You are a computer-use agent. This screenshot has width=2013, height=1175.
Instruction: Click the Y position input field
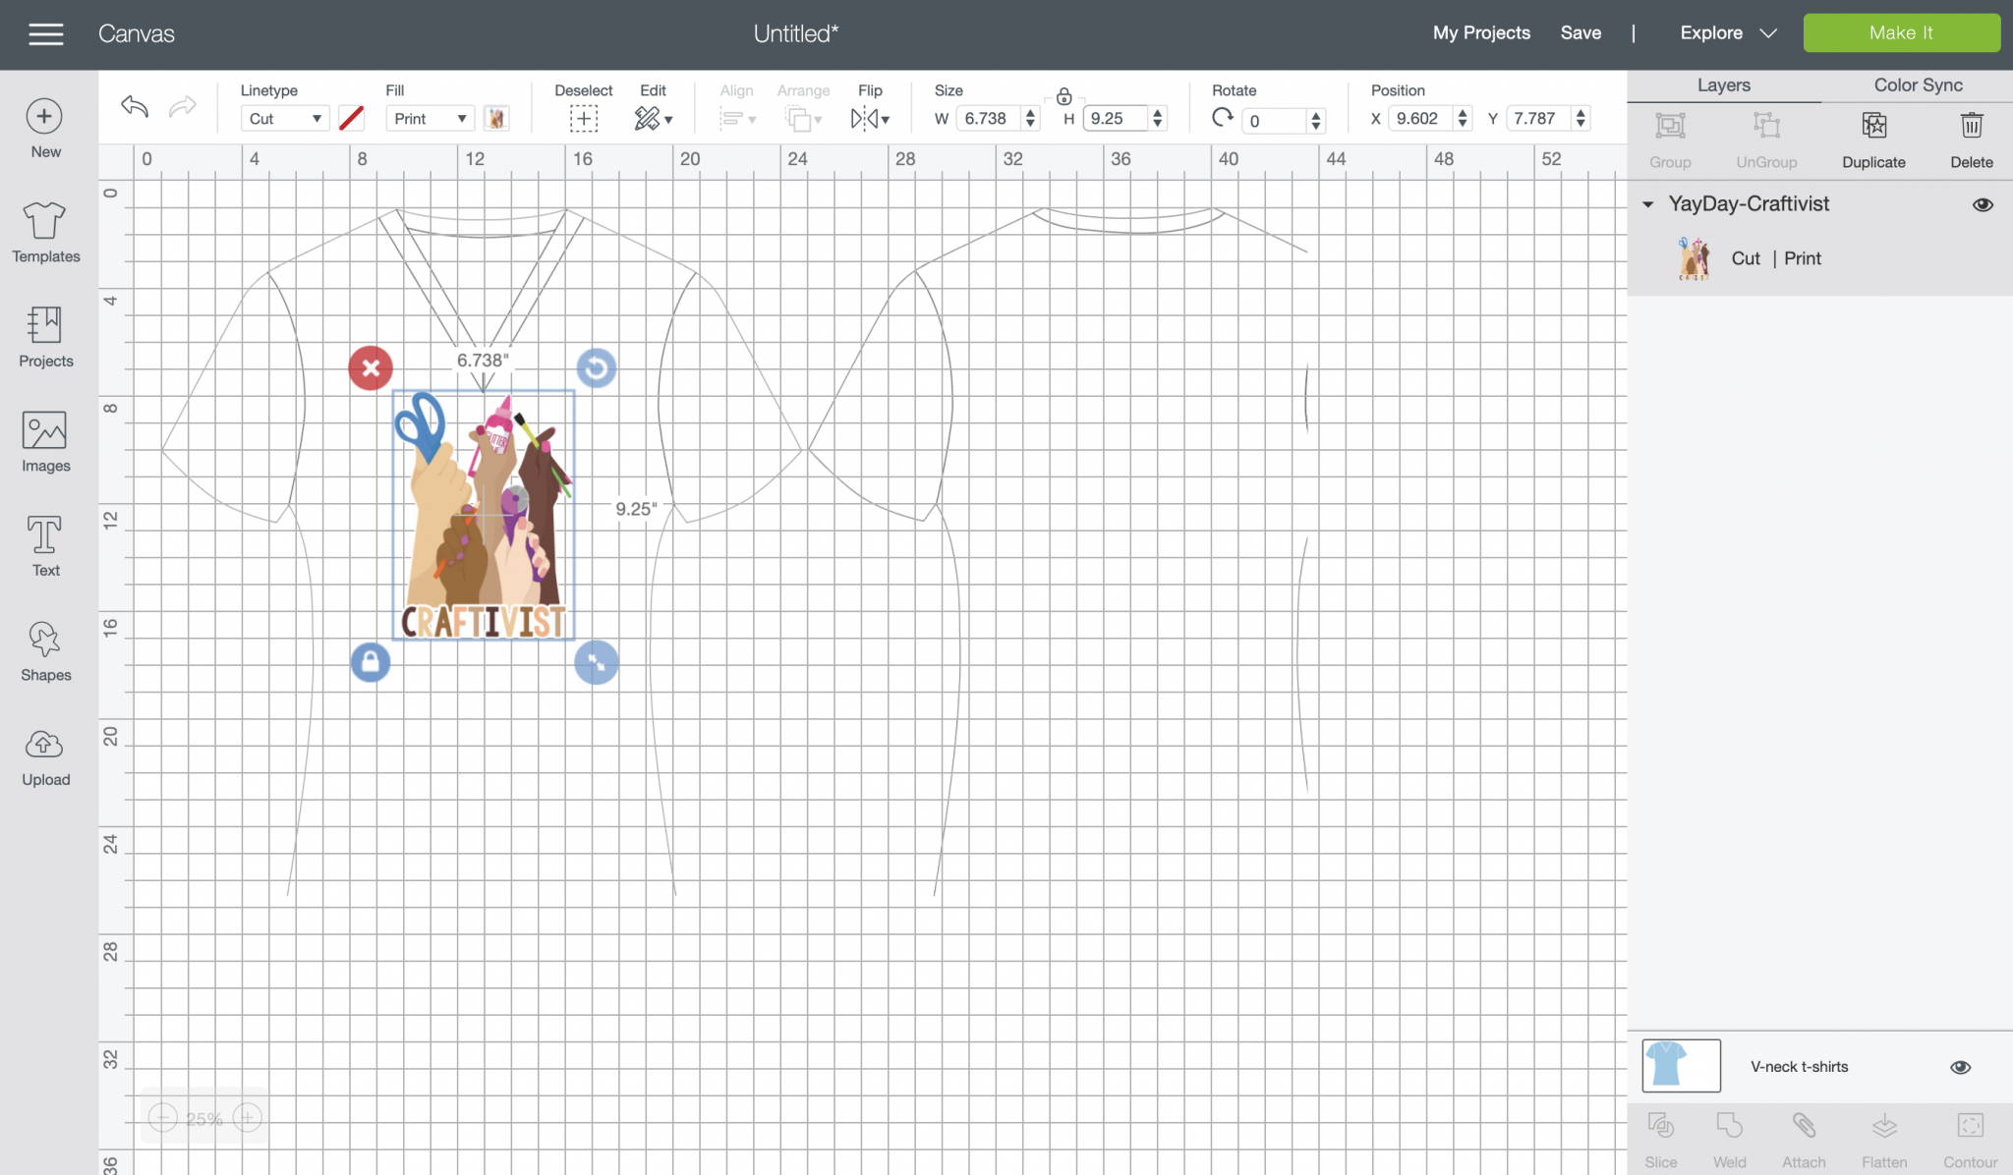pos(1539,119)
